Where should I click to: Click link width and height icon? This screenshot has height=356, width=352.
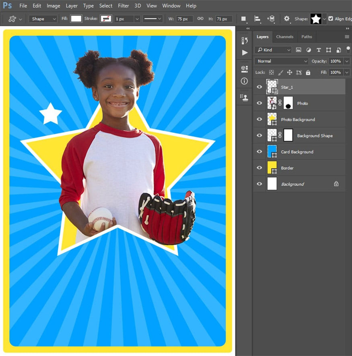click(x=200, y=19)
